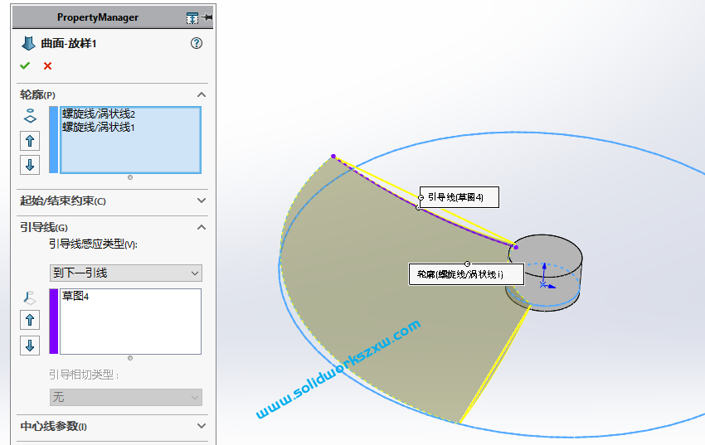Click the 引导线感应类型(V) label
The image size is (705, 445).
(93, 244)
